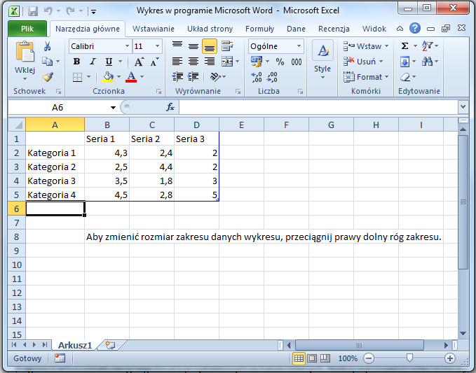Screen dimensions: 476x373
Task: Click the Increase font size icon
Action: [x=139, y=62]
